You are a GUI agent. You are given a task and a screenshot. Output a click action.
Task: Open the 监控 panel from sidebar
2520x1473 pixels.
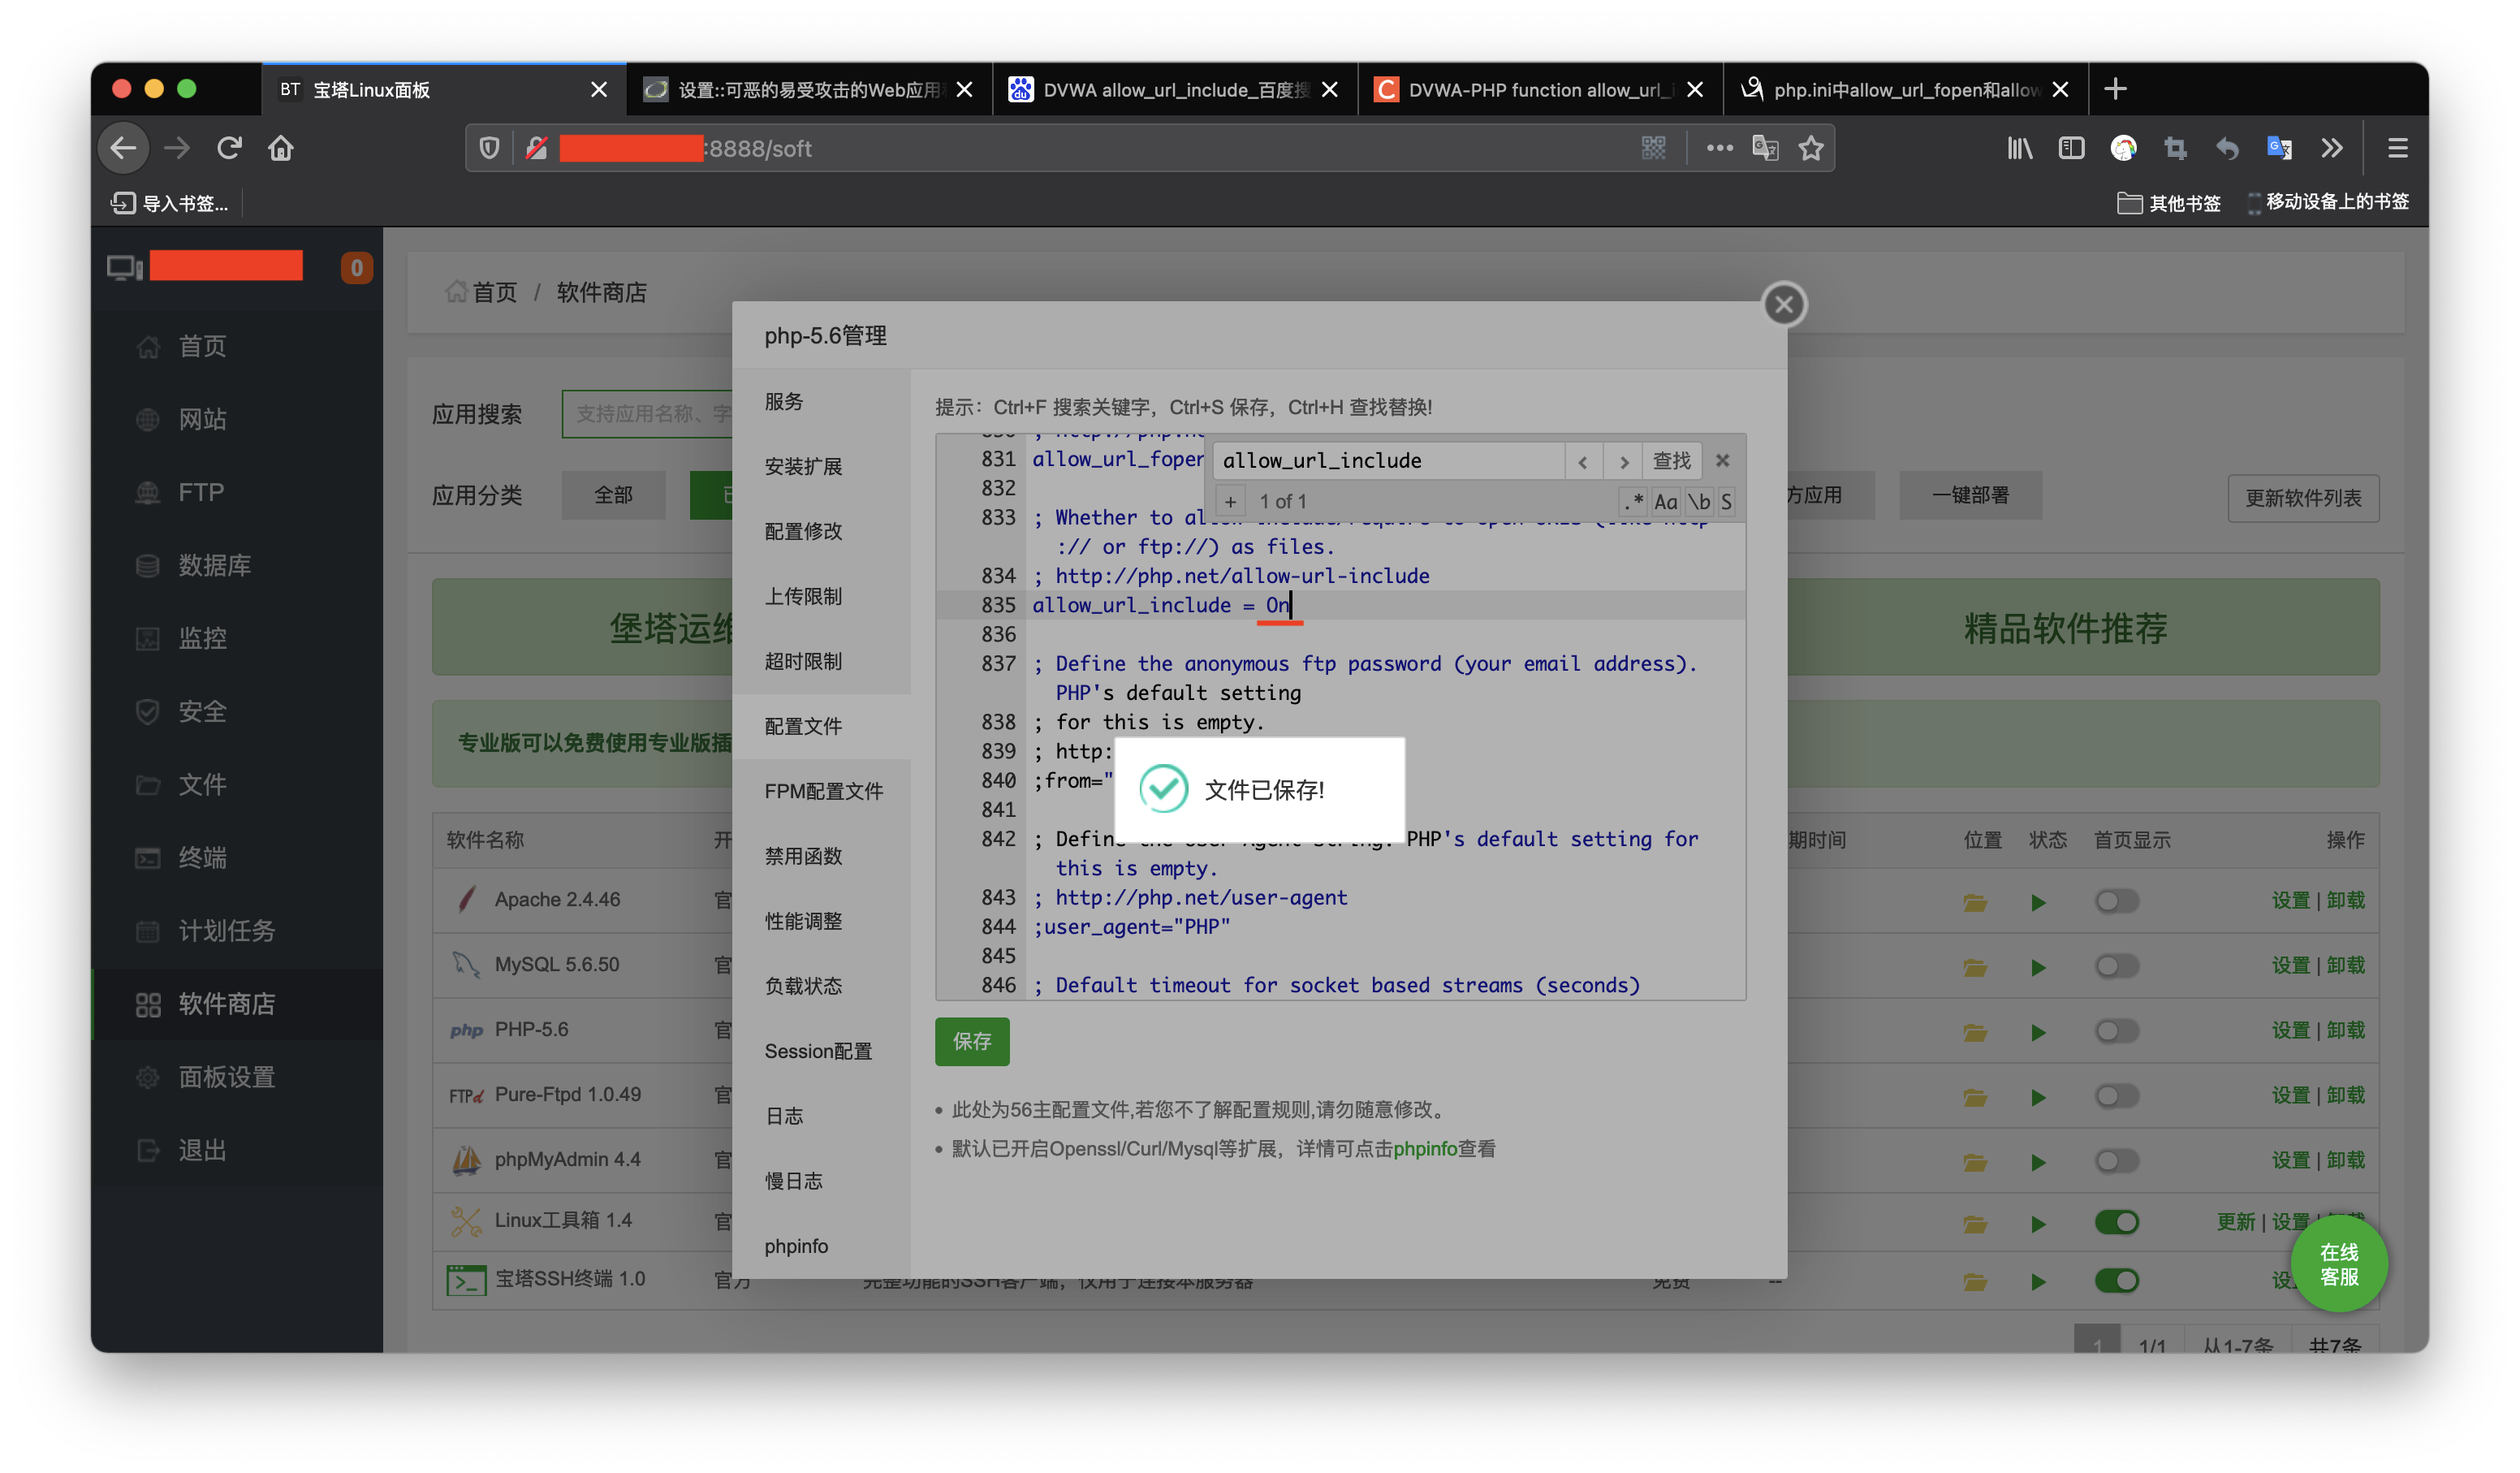[203, 638]
